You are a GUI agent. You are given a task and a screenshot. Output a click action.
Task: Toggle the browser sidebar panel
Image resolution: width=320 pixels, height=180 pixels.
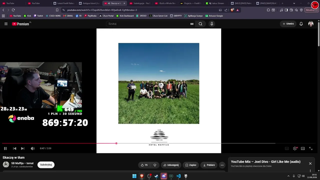(x=286, y=10)
